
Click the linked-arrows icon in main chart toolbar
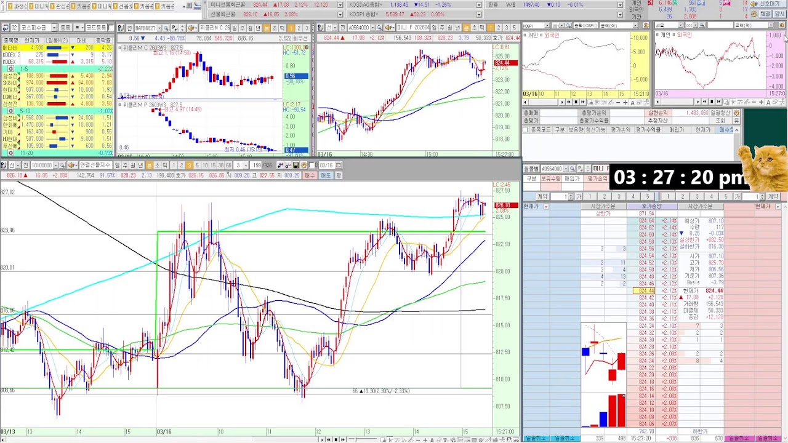point(281,166)
